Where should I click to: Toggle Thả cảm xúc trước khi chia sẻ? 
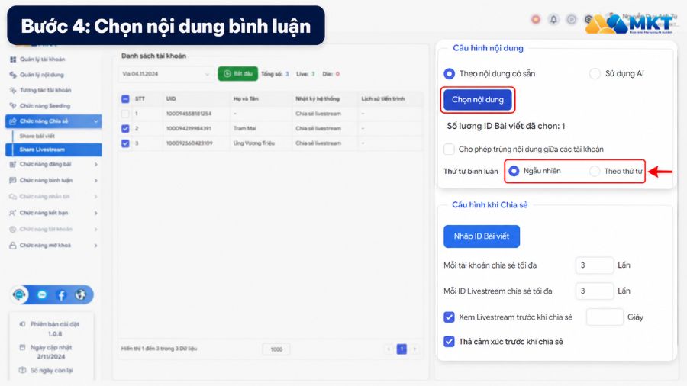449,342
